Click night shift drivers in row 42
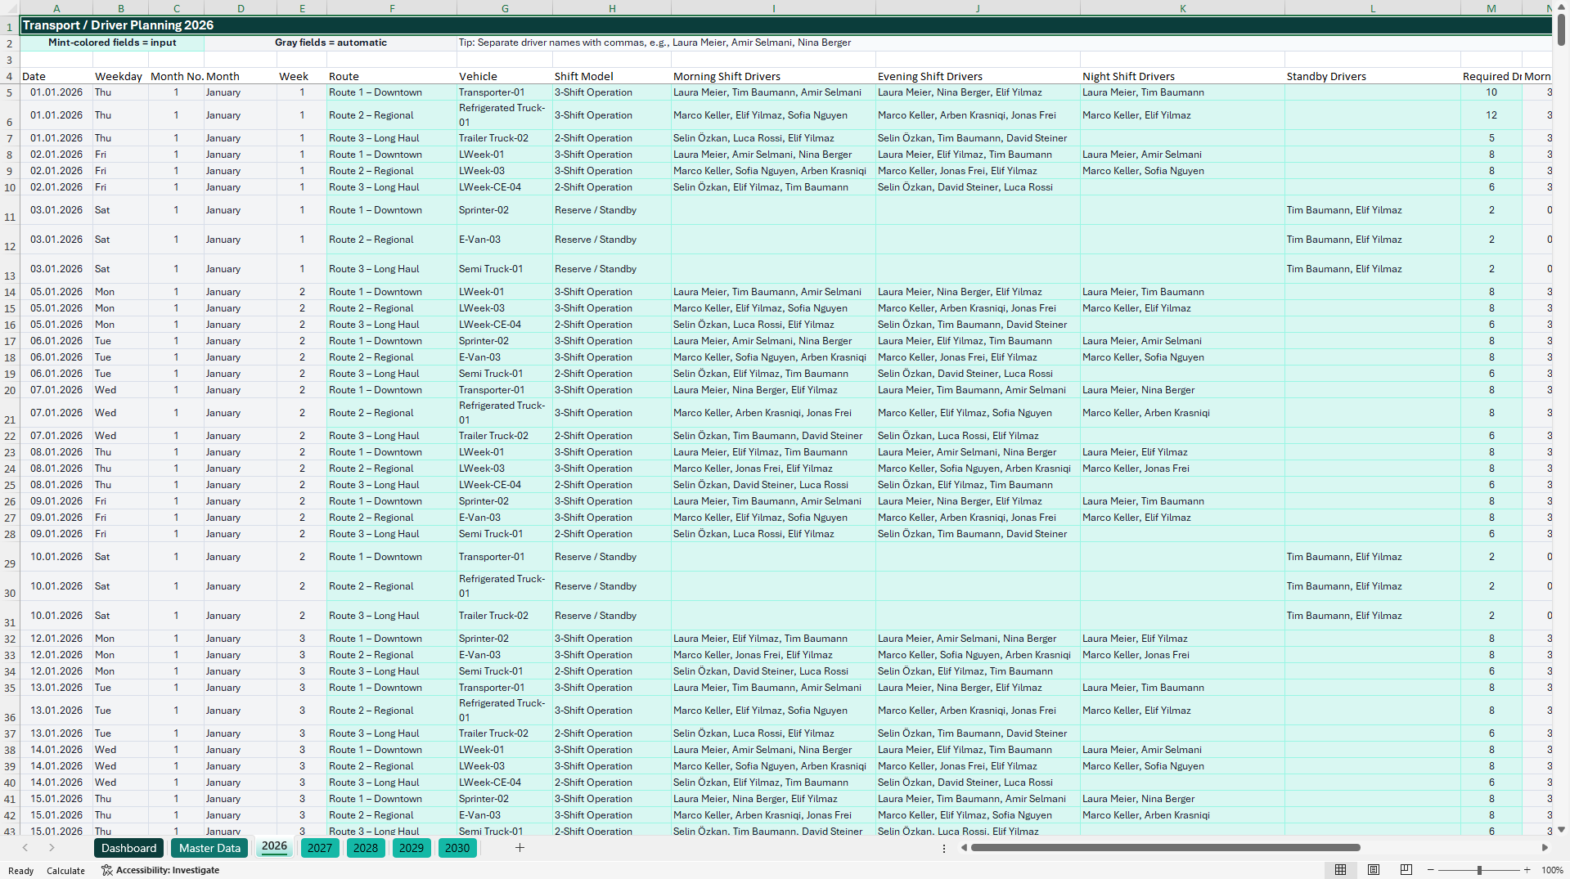Image resolution: width=1570 pixels, height=879 pixels. click(1182, 815)
